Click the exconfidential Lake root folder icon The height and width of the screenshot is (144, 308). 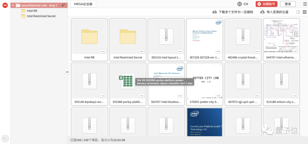click(x=18, y=5)
